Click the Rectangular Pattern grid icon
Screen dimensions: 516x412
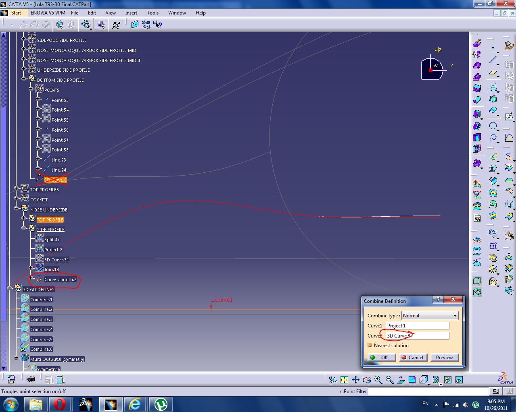(493, 246)
